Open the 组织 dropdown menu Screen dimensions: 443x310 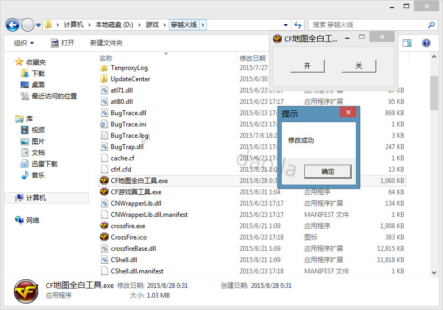tap(24, 43)
